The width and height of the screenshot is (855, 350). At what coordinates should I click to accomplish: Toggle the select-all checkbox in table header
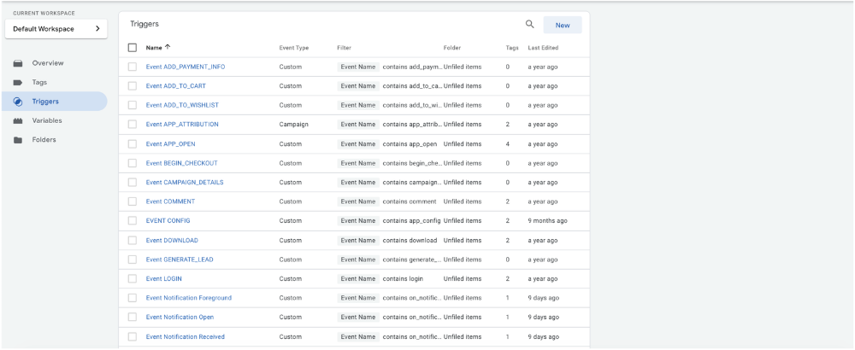point(133,48)
